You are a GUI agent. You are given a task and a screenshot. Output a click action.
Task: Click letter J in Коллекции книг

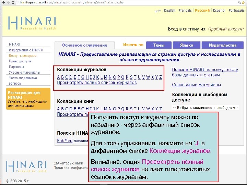click(94, 109)
